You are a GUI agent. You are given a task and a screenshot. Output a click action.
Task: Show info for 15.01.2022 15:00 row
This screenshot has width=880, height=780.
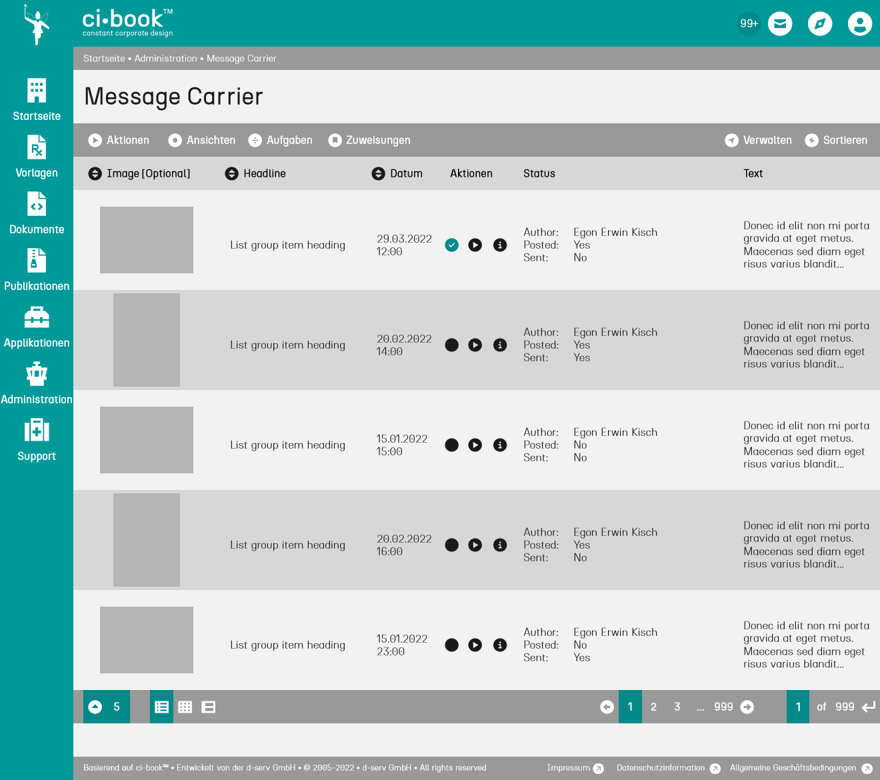point(500,445)
